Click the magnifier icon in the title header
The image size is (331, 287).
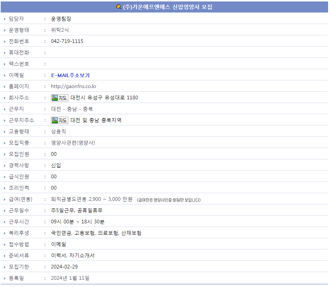pos(119,7)
